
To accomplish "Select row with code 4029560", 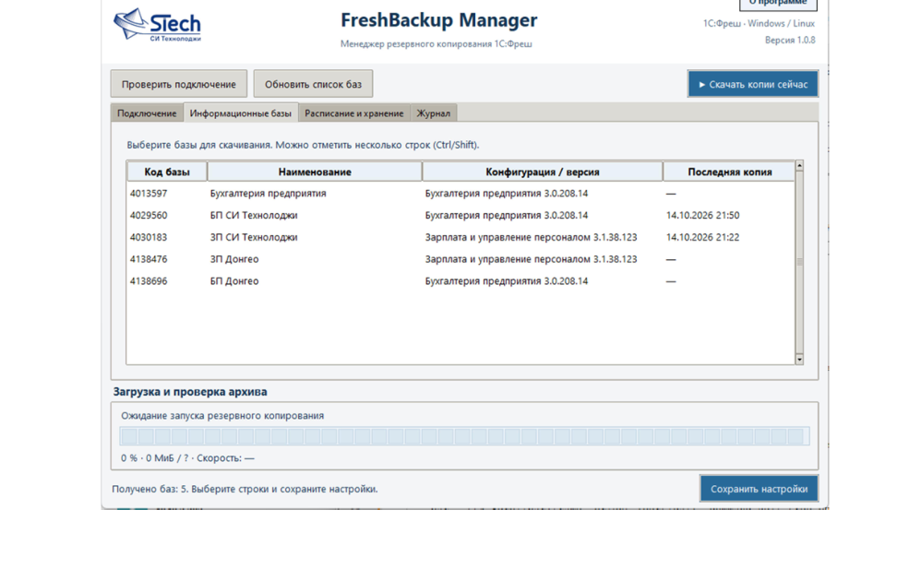I will coord(460,215).
